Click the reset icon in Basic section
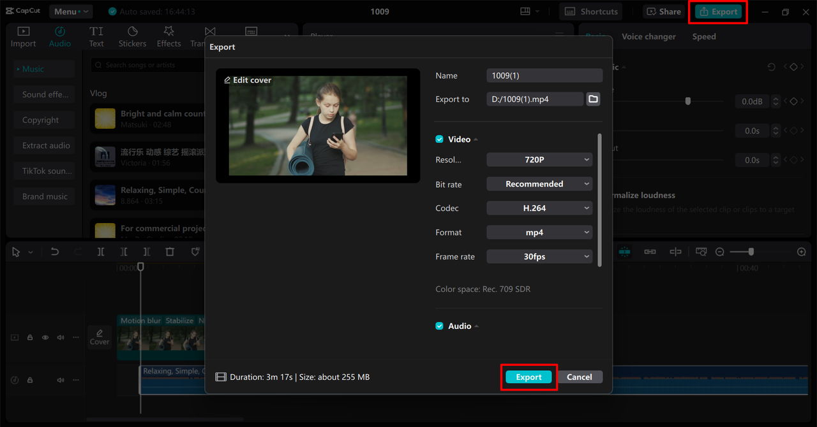The image size is (817, 427). (x=771, y=67)
